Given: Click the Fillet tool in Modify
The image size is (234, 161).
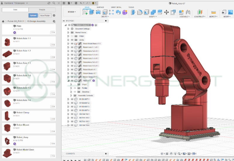Looking at the screenshot, I should coord(140,12).
